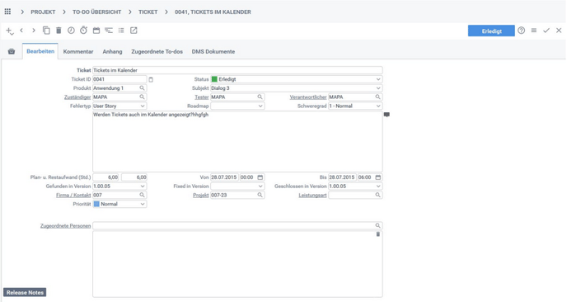Go to previous ticket arrow
This screenshot has width=567, height=302.
(x=21, y=31)
